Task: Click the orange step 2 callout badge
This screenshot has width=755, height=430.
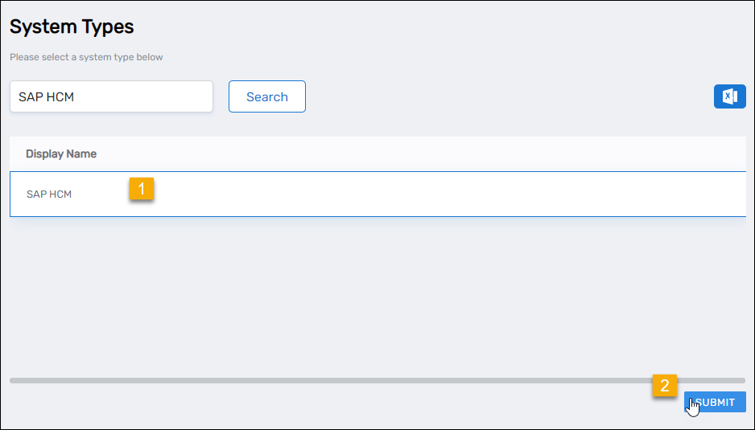Action: point(664,386)
